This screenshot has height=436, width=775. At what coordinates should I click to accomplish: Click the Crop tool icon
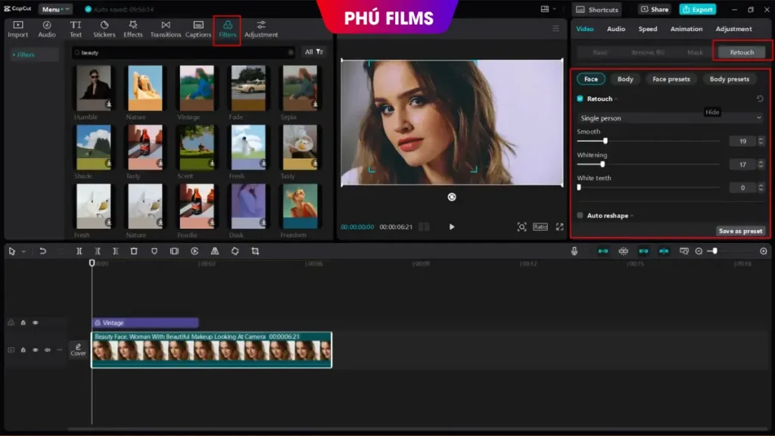click(x=256, y=251)
